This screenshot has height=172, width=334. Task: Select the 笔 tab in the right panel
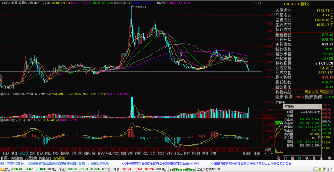click(x=278, y=158)
